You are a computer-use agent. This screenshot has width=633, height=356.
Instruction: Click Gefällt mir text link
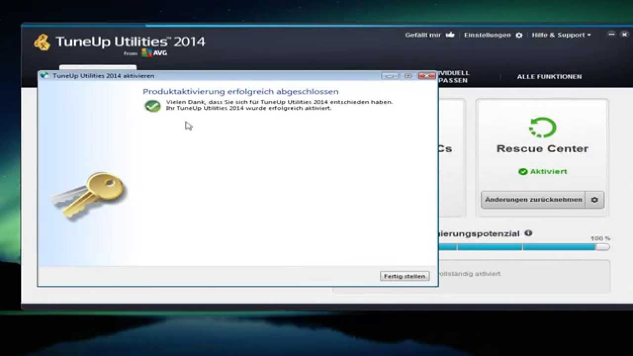423,35
